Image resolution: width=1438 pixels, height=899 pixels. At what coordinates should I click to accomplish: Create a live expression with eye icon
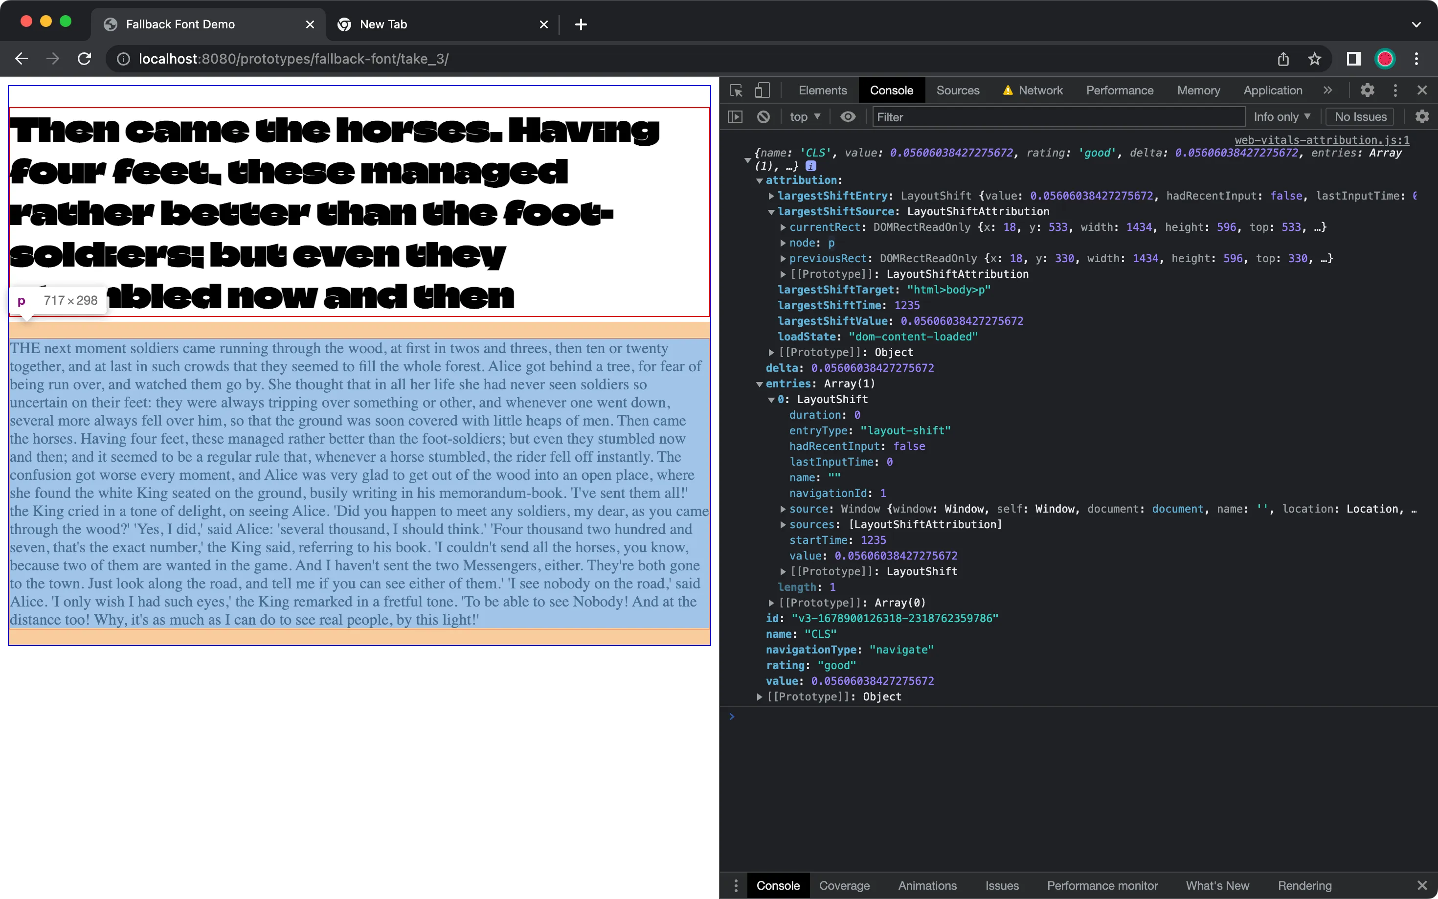847,116
